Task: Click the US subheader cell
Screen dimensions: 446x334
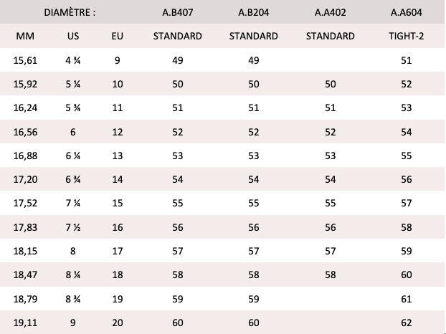Action: [72, 36]
